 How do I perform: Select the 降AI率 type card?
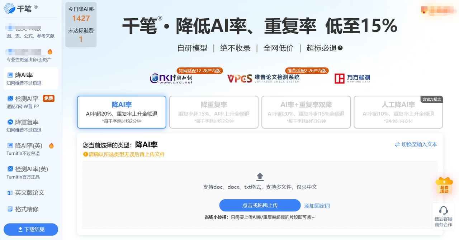coord(122,112)
